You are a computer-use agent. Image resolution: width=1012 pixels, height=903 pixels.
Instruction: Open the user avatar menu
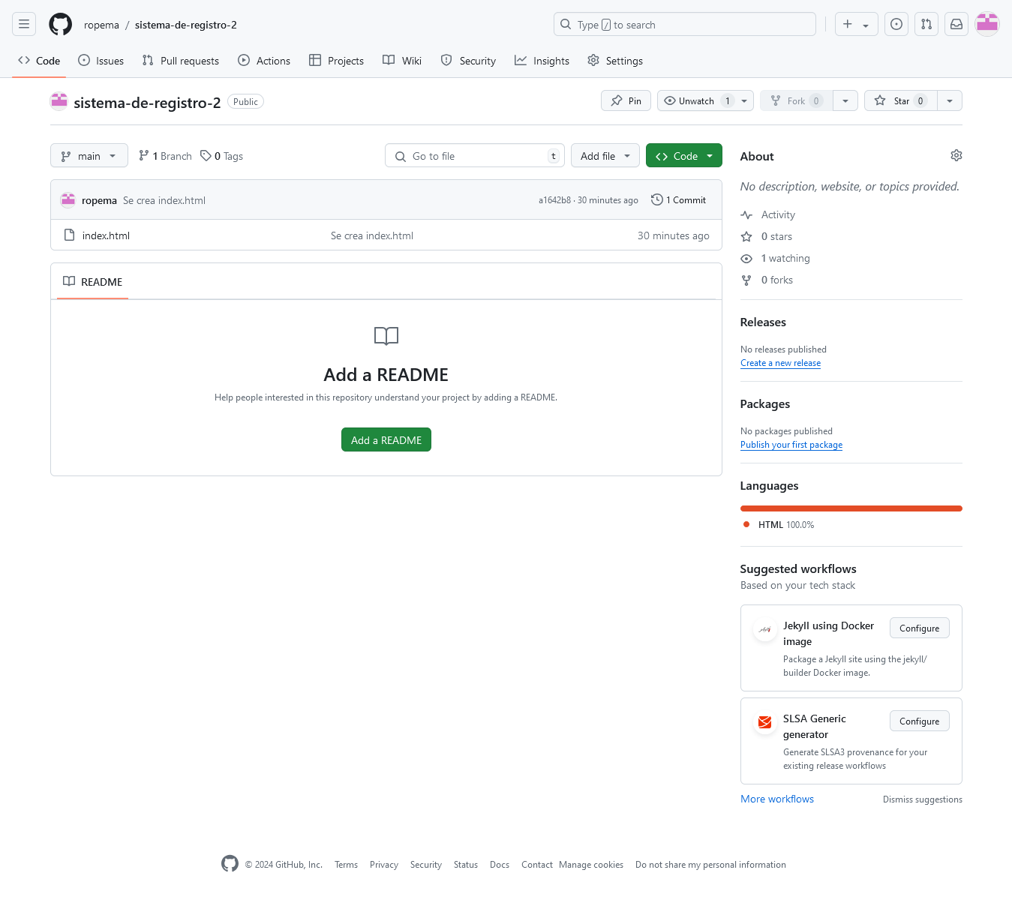point(987,24)
